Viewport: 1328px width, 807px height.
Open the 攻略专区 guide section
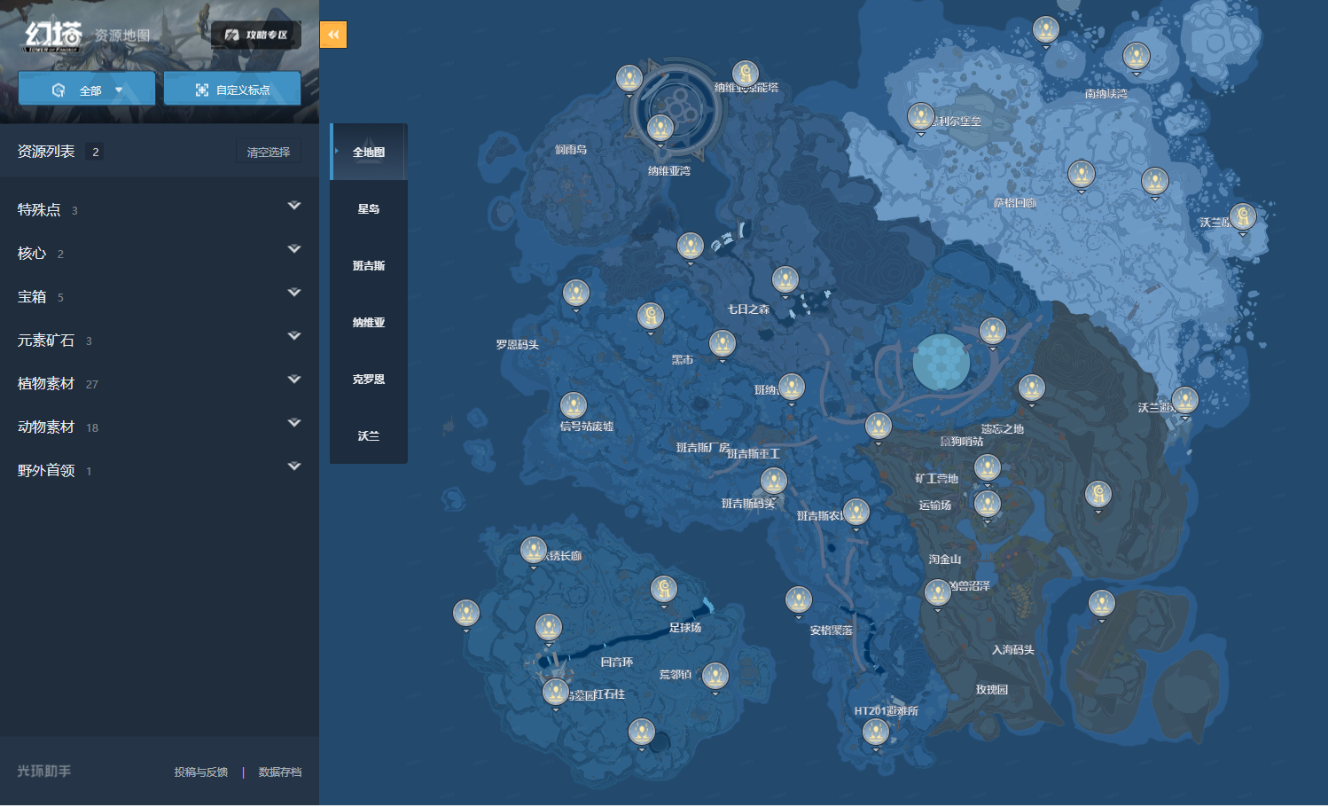coord(256,35)
